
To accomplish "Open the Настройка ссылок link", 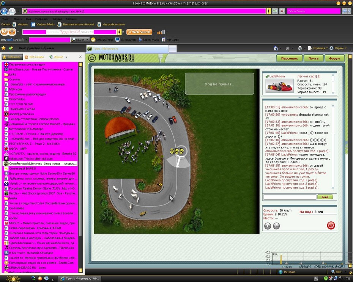I will tap(111, 25).
